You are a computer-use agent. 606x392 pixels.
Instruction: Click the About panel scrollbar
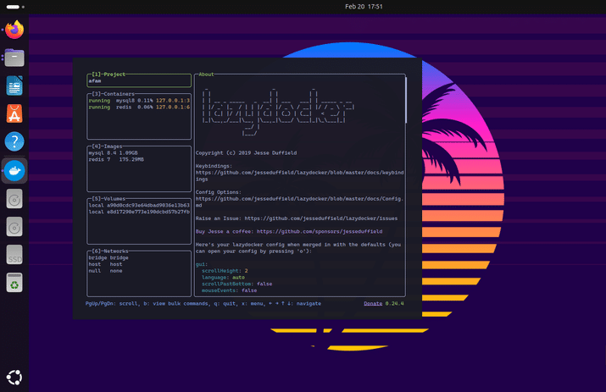pyautogui.click(x=406, y=100)
